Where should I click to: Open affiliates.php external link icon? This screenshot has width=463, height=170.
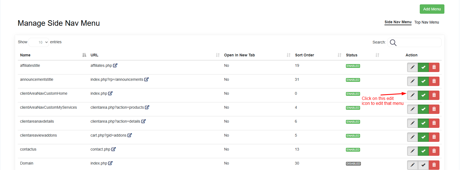click(x=115, y=65)
